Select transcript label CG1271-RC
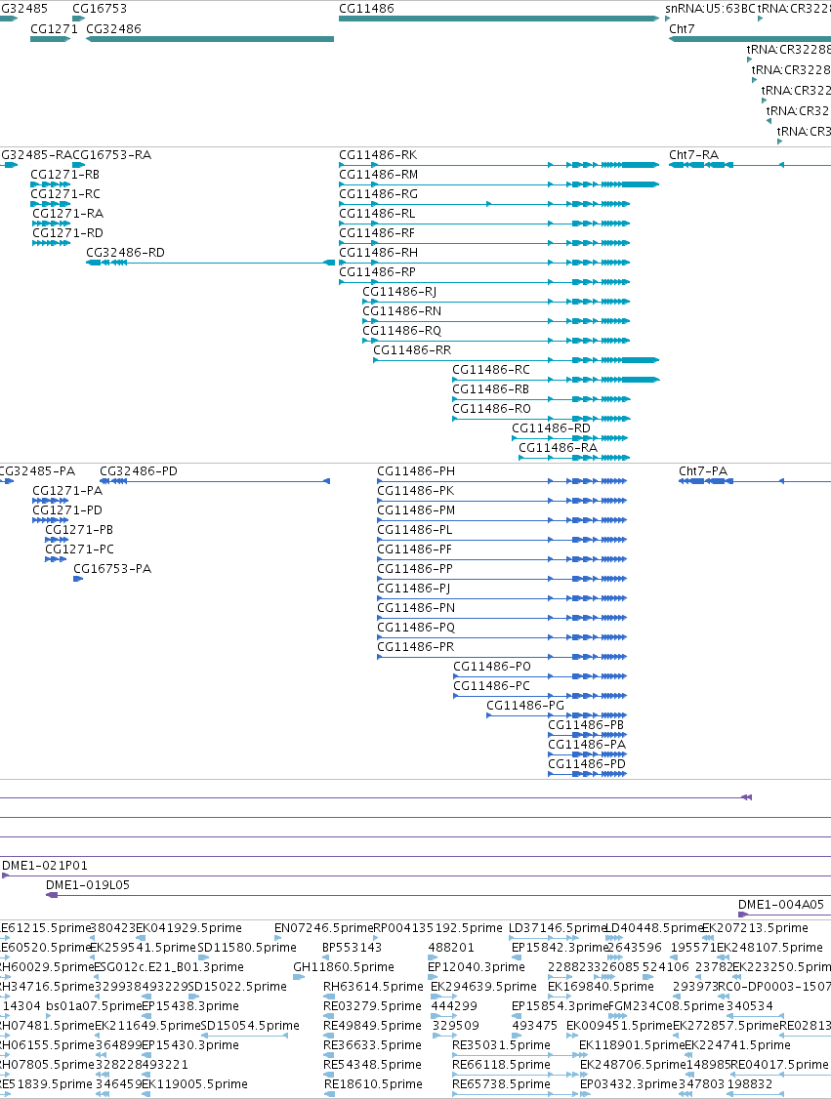Screen dimensions: 831x1099 click(x=65, y=194)
